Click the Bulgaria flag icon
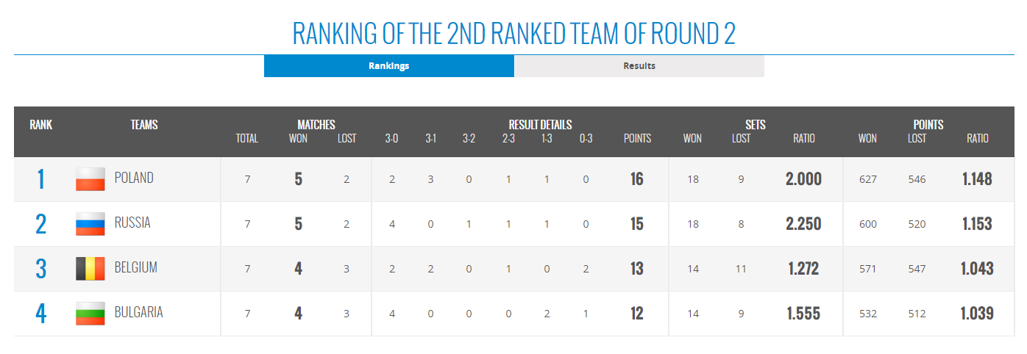Image resolution: width=1027 pixels, height=354 pixels. [90, 313]
